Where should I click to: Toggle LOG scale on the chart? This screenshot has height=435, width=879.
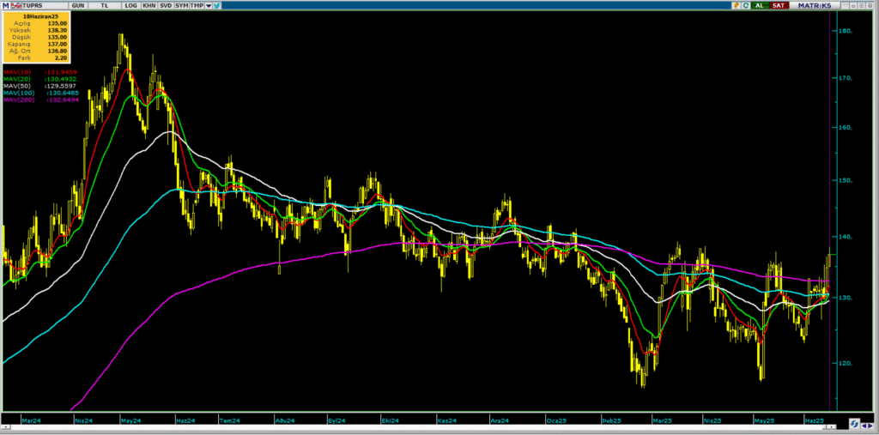coord(130,5)
